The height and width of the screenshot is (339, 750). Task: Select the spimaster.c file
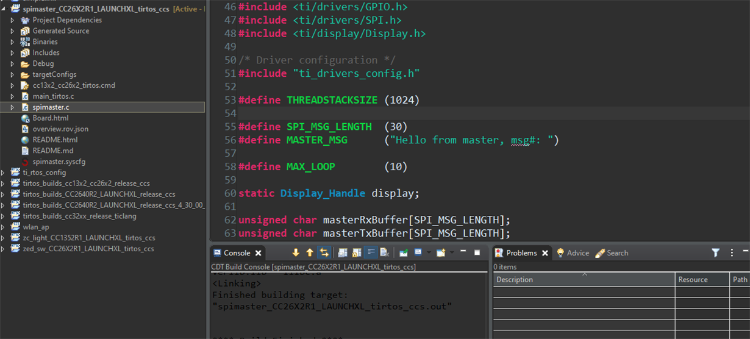pyautogui.click(x=51, y=107)
